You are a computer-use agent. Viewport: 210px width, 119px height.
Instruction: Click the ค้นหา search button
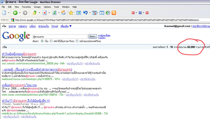(x=92, y=36)
